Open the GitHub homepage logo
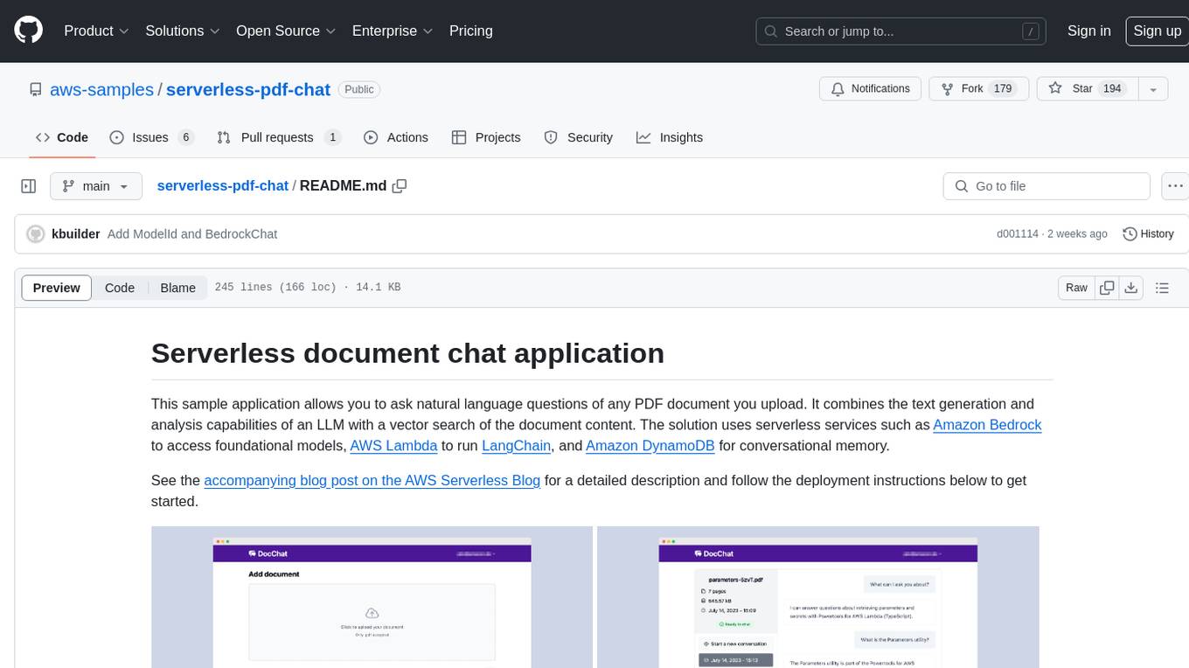Image resolution: width=1189 pixels, height=668 pixels. coord(28,31)
